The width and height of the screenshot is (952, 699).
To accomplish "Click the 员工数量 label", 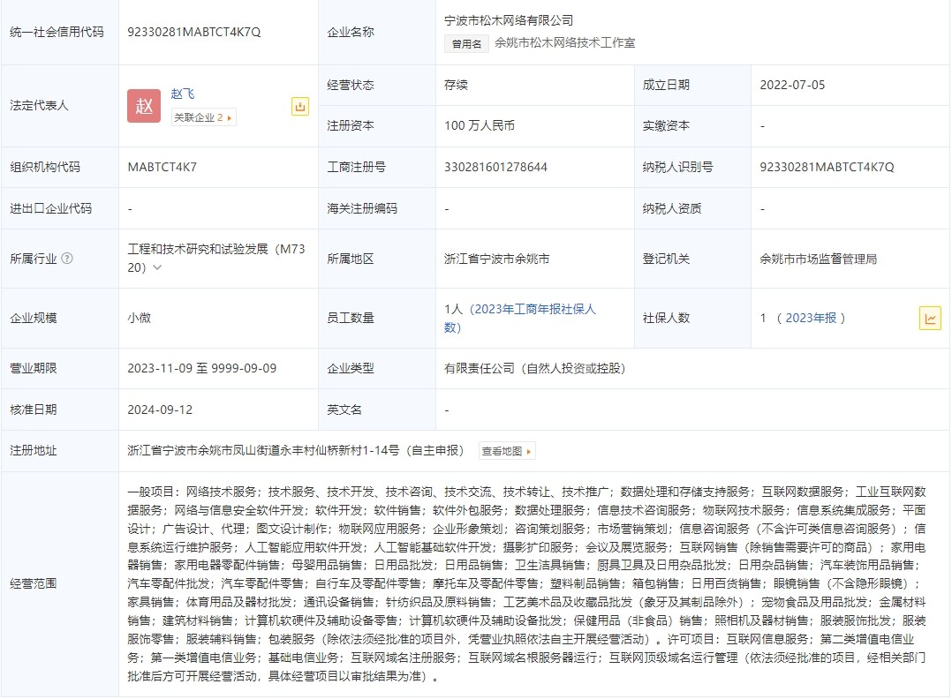I will click(351, 318).
